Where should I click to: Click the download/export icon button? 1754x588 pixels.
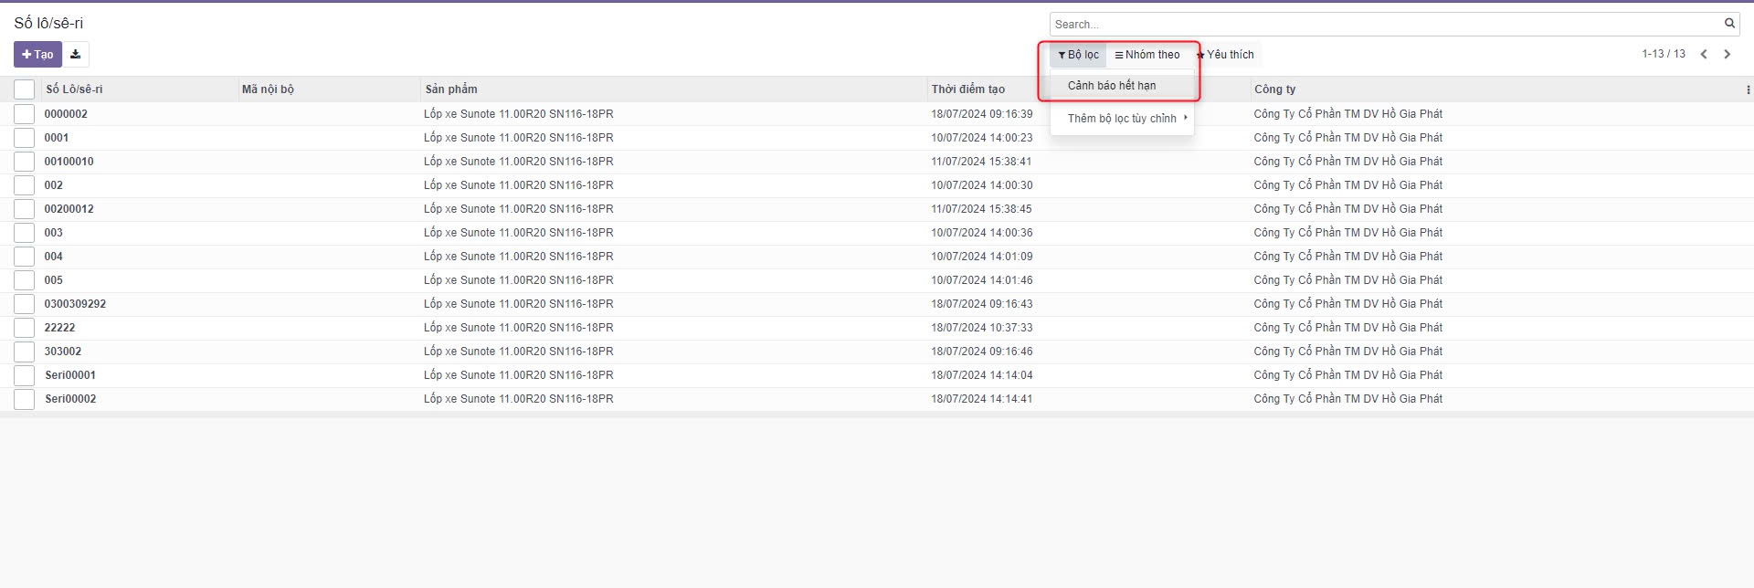[76, 55]
